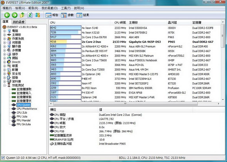Click the results list horizontal scrollbar thumb
The width and height of the screenshot is (227, 162).
click(125, 103)
